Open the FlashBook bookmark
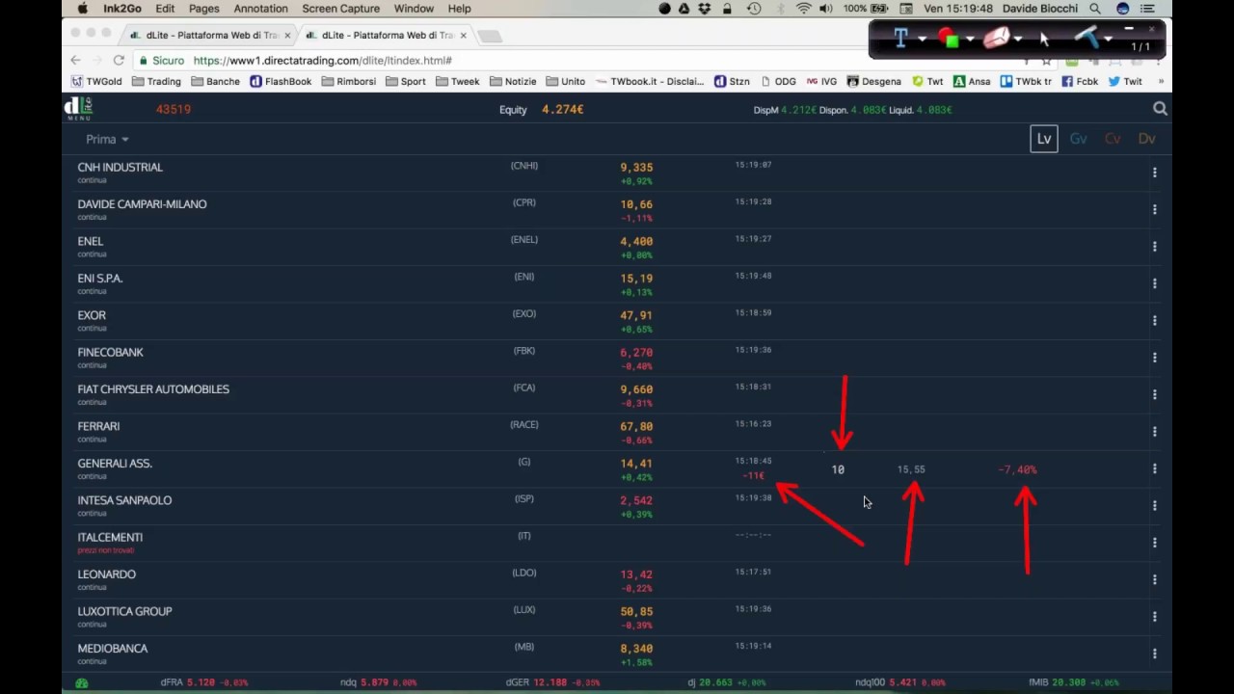This screenshot has height=694, width=1234. (281, 82)
